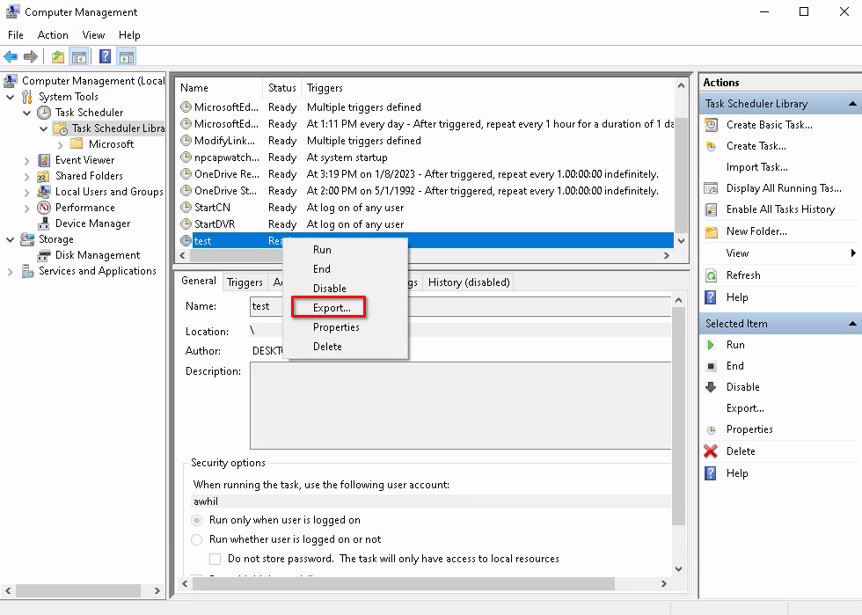Open the Action menu in menu bar

click(53, 35)
